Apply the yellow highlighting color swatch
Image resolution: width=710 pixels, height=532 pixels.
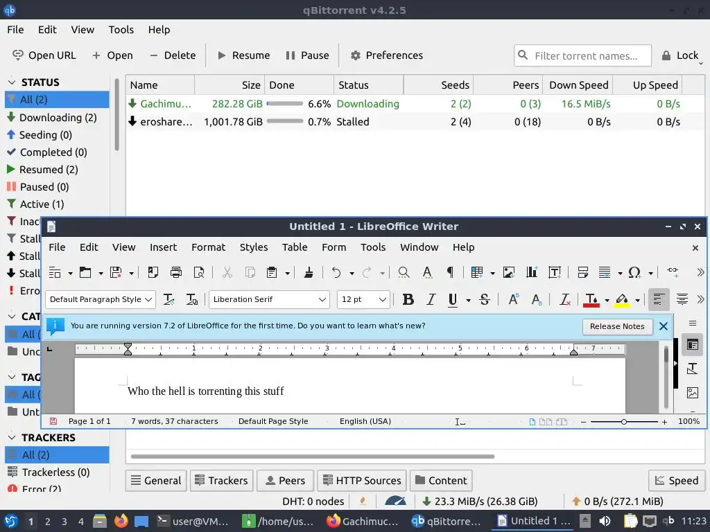(x=622, y=301)
